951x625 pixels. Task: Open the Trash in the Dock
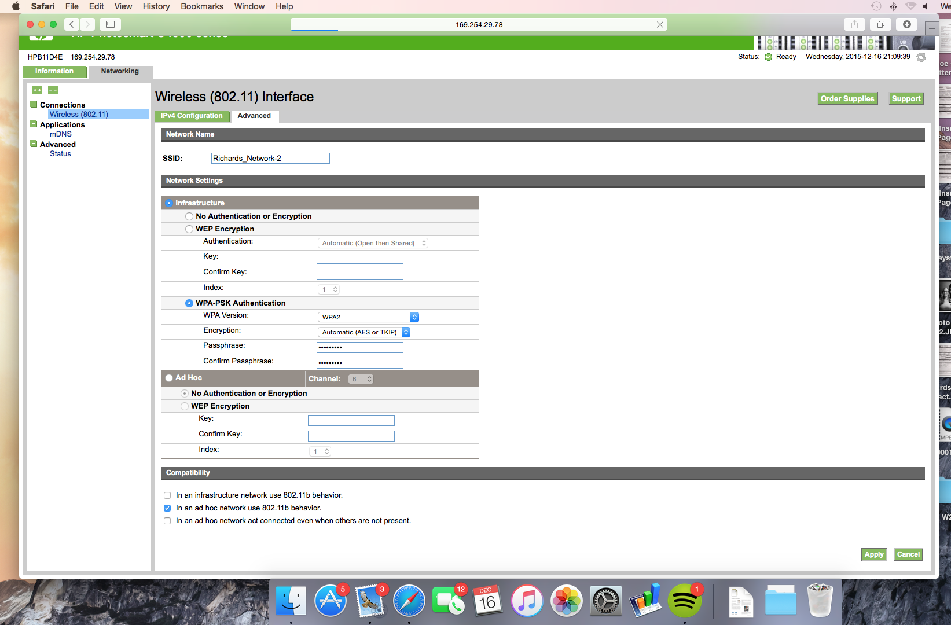point(820,601)
